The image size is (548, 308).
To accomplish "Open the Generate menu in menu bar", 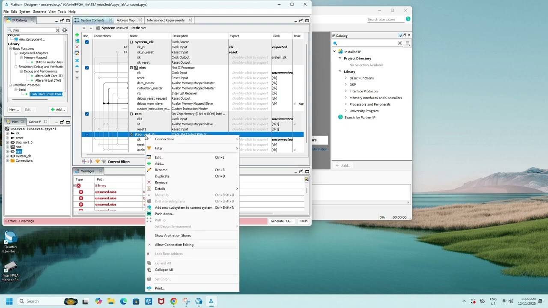I will (39, 12).
